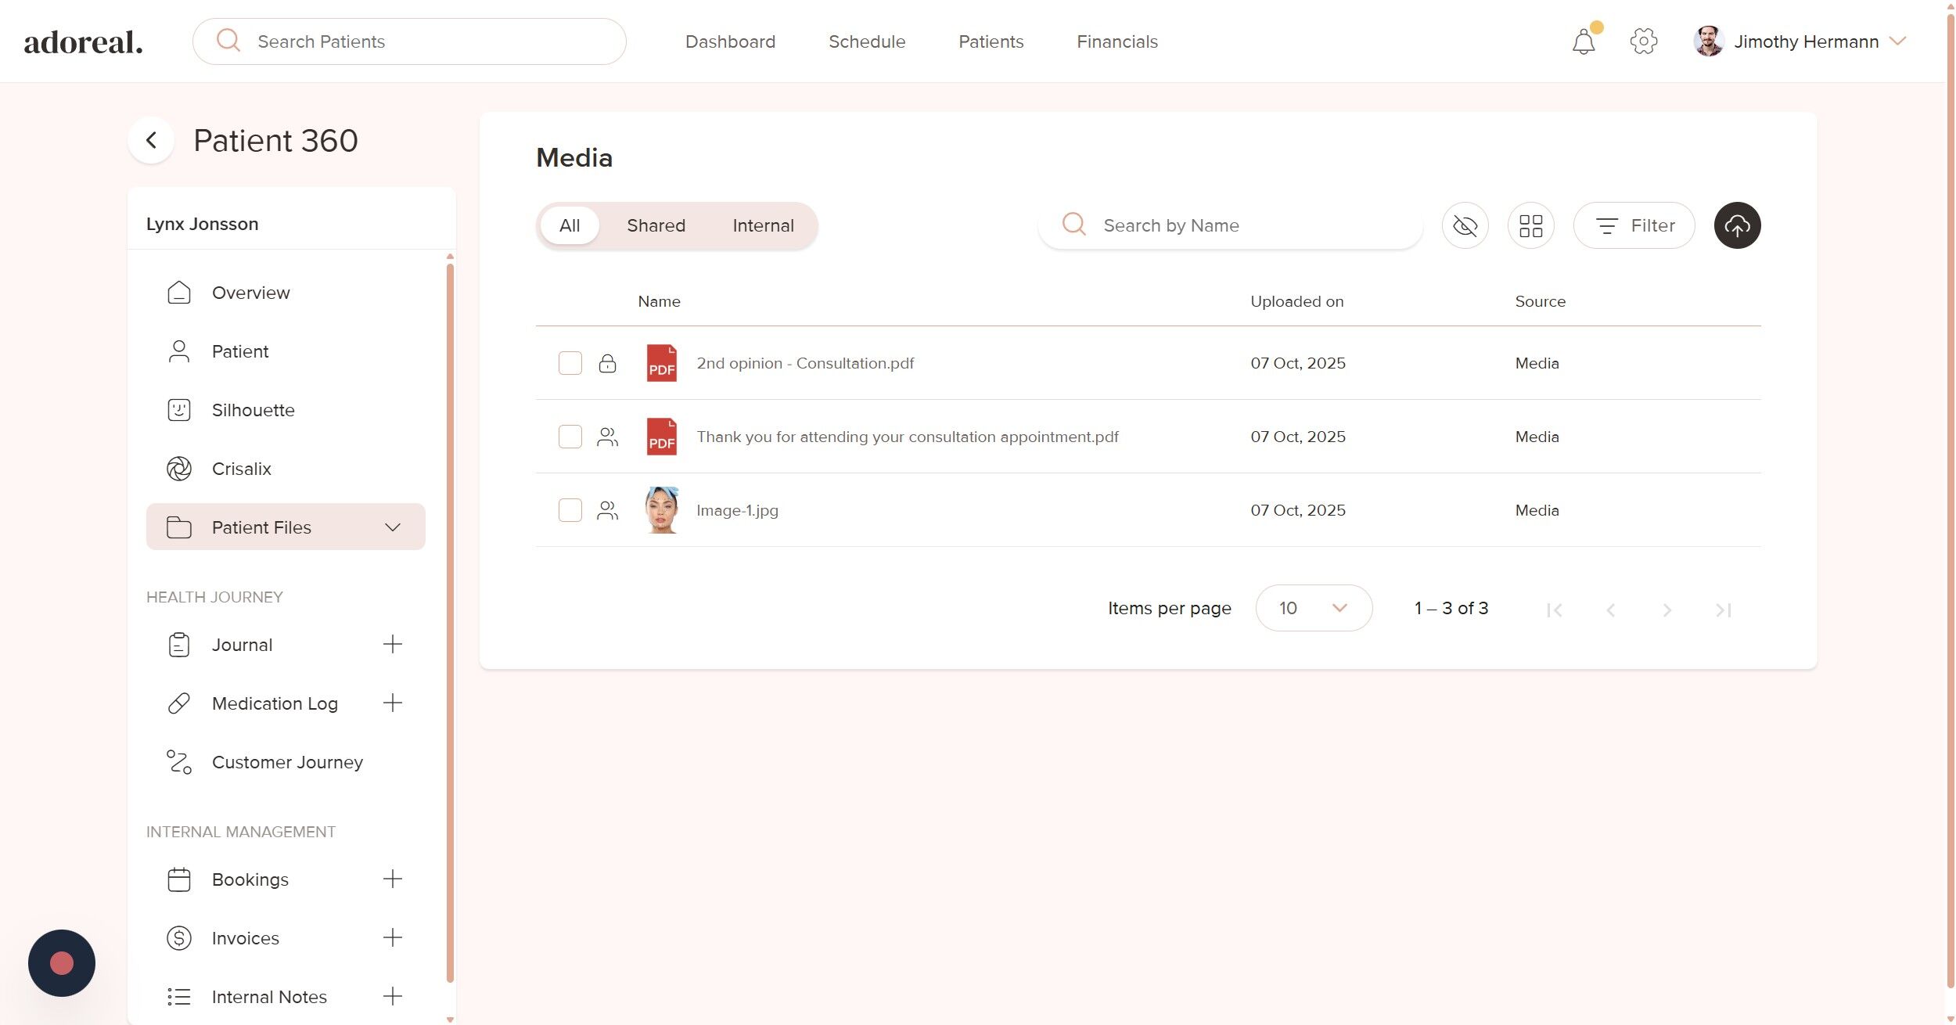Go to Financials in top navigation
This screenshot has width=1956, height=1025.
click(1116, 41)
